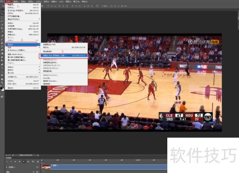Screen dimensions: 239x173
Task: Open the Window menu in menu bar
Action: point(76,1)
